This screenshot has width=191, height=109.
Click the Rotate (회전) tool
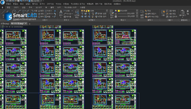click(x=41, y=11)
